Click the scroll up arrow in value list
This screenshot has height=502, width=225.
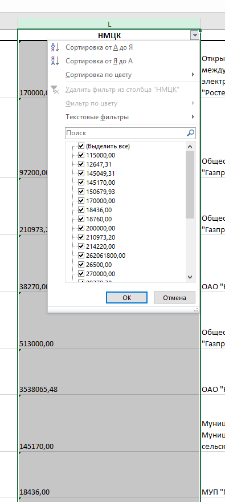pyautogui.click(x=190, y=147)
